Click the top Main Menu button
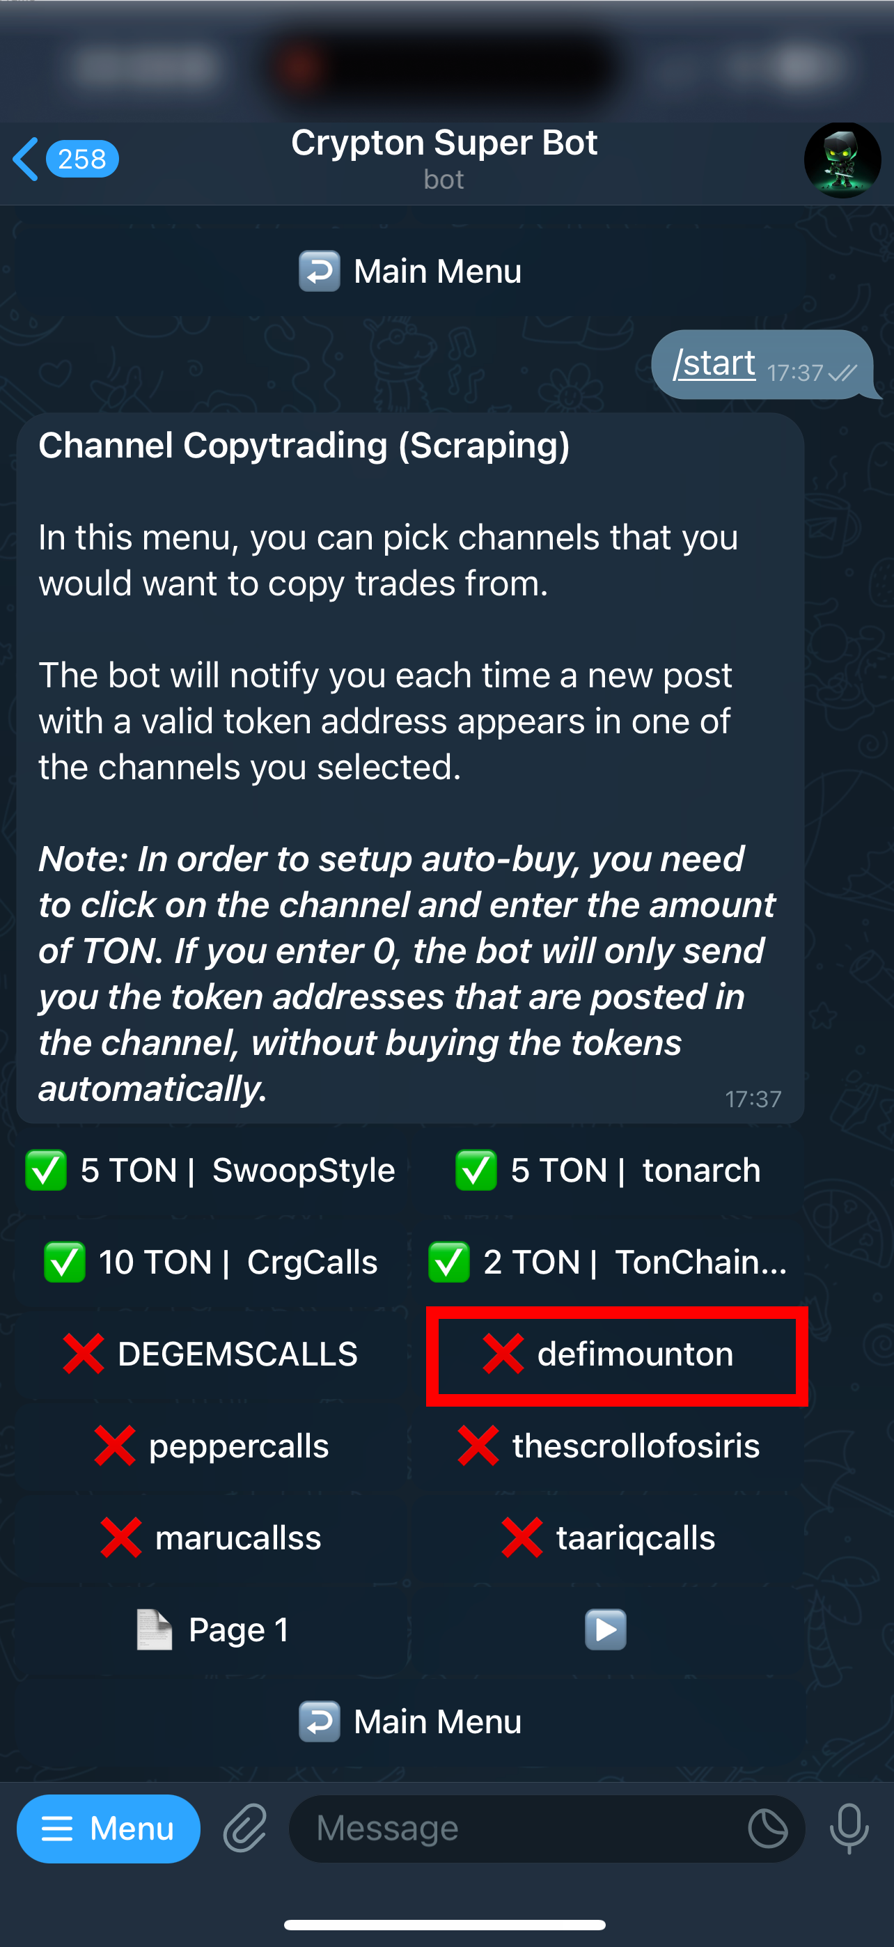This screenshot has width=894, height=1947. pos(410,271)
